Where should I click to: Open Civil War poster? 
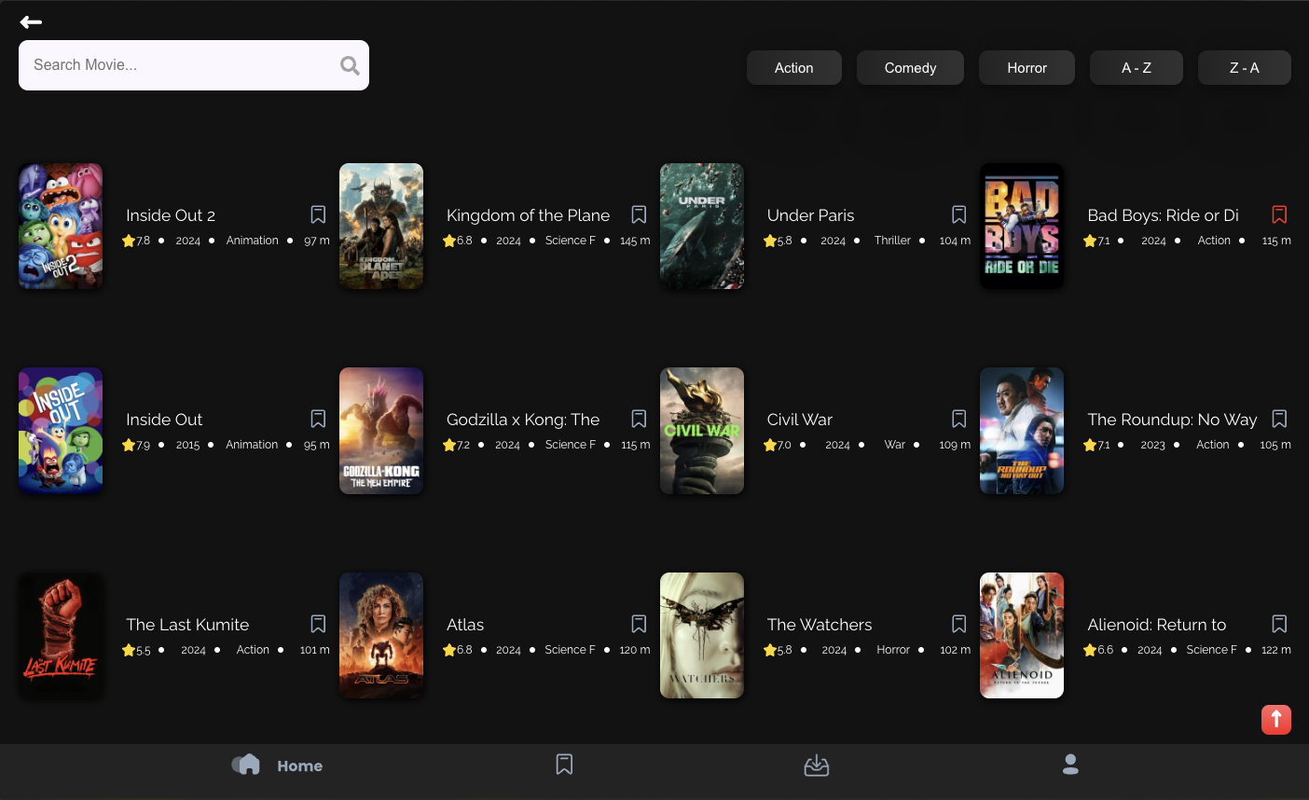702,431
